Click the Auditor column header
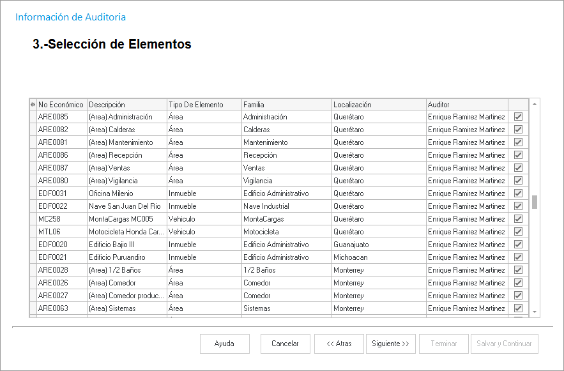 pos(466,105)
